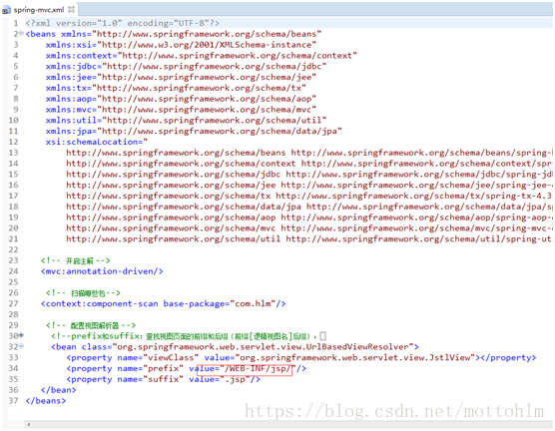Collapse the beans element fold on line 2

click(x=21, y=33)
